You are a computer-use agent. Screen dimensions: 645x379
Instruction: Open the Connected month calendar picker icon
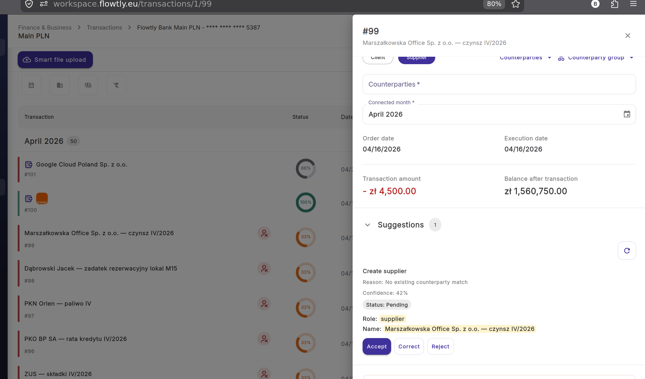tap(627, 114)
